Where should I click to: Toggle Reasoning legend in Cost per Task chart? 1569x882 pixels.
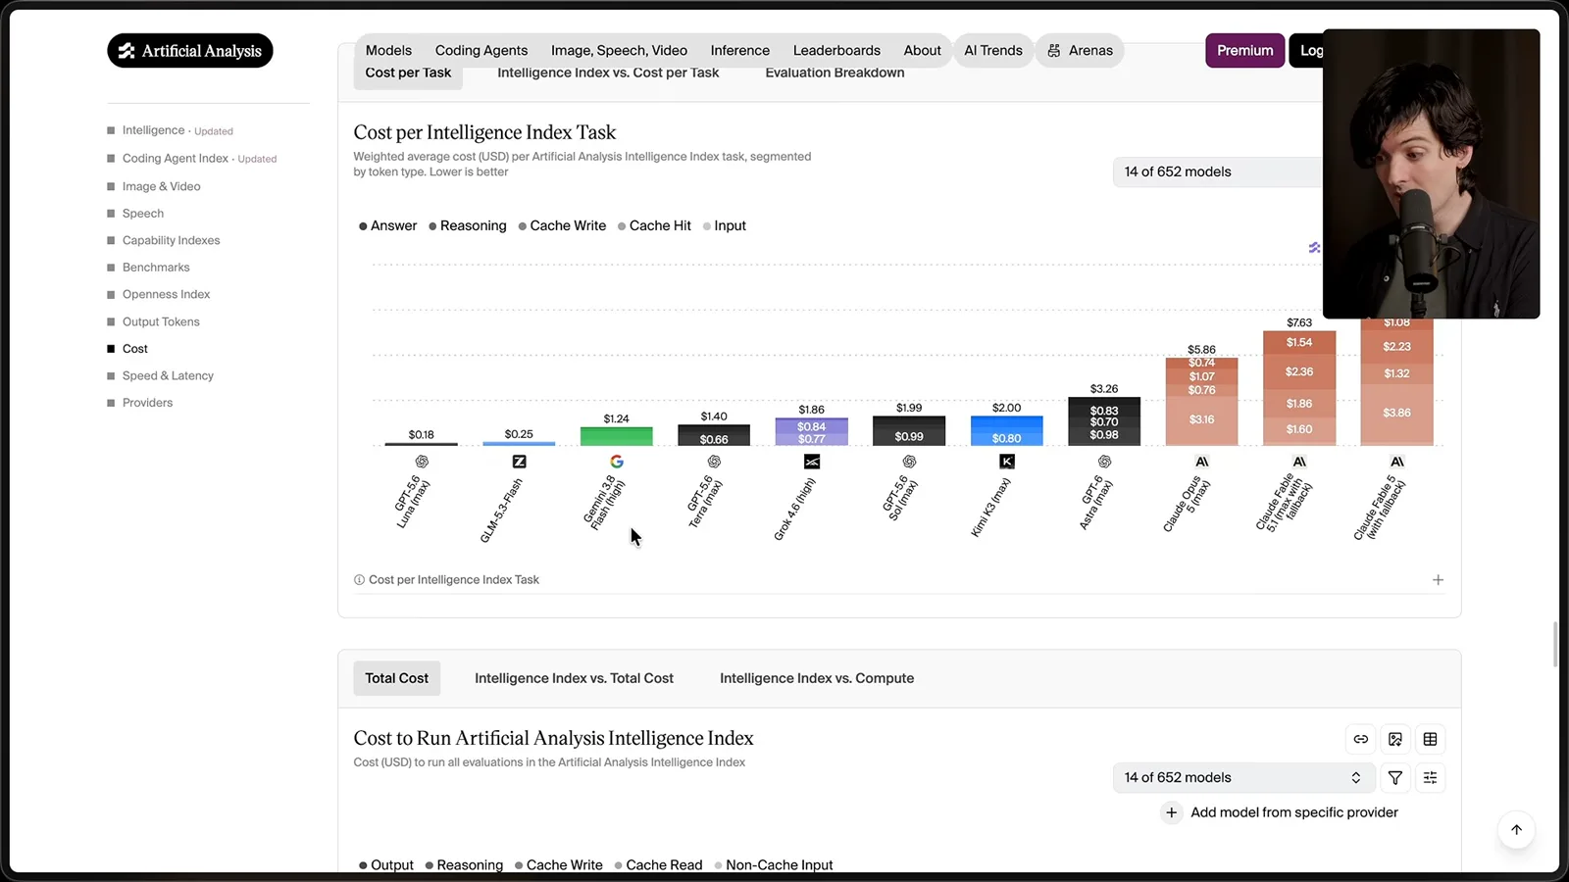468,225
